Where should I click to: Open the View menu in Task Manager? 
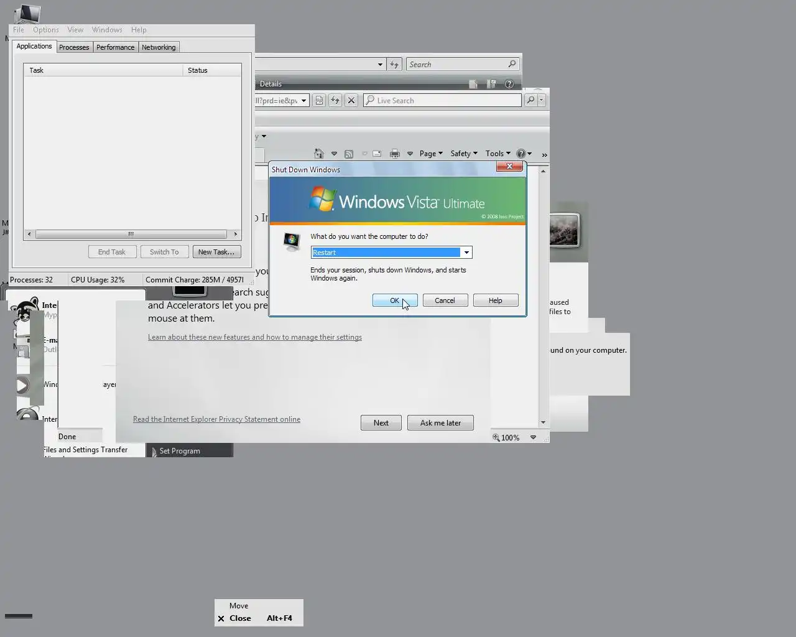[x=75, y=30]
